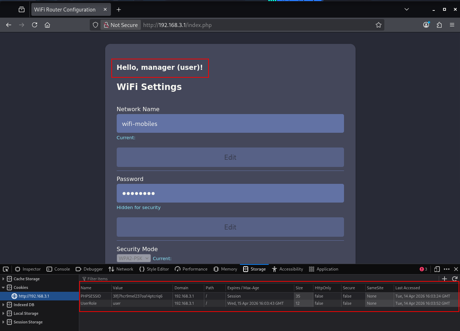Sort by the HttpOnly column header
The image size is (460, 331).
coord(327,288)
